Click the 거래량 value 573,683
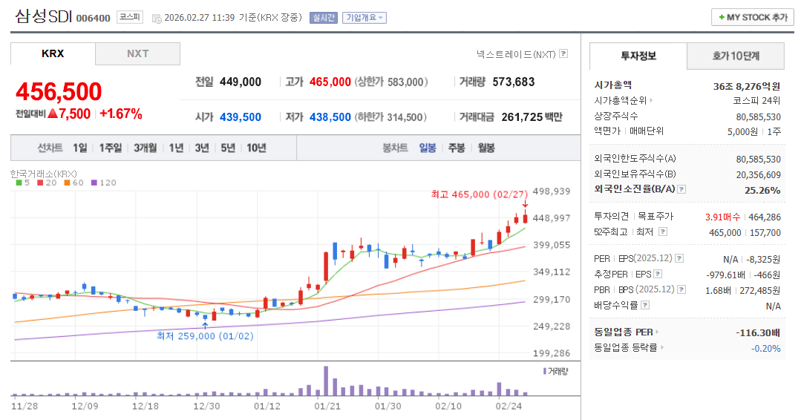 (x=514, y=82)
